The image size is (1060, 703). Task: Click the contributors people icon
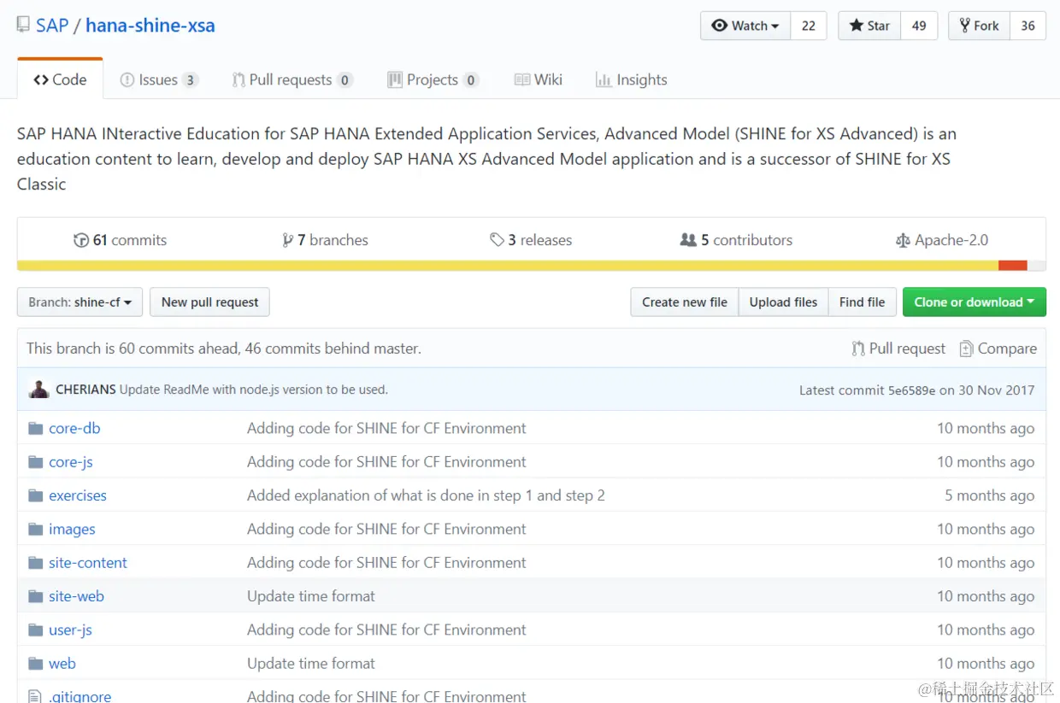pos(688,240)
